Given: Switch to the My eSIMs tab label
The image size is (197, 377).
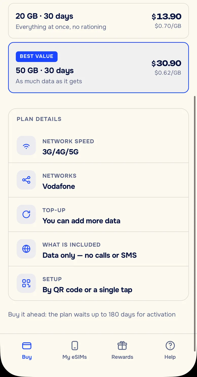Looking at the screenshot, I should 75,357.
